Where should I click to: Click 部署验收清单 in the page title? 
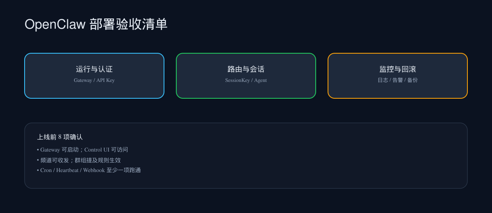(x=128, y=25)
